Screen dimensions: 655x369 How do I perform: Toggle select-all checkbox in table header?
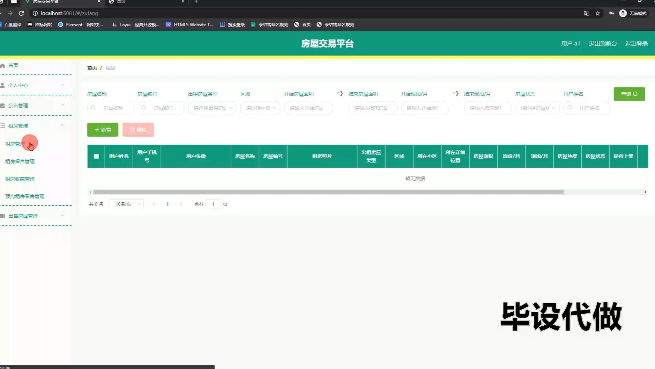(96, 156)
